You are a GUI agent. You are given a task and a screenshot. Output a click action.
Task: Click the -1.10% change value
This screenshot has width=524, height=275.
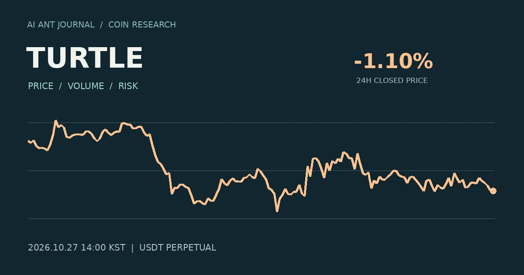[x=393, y=61]
